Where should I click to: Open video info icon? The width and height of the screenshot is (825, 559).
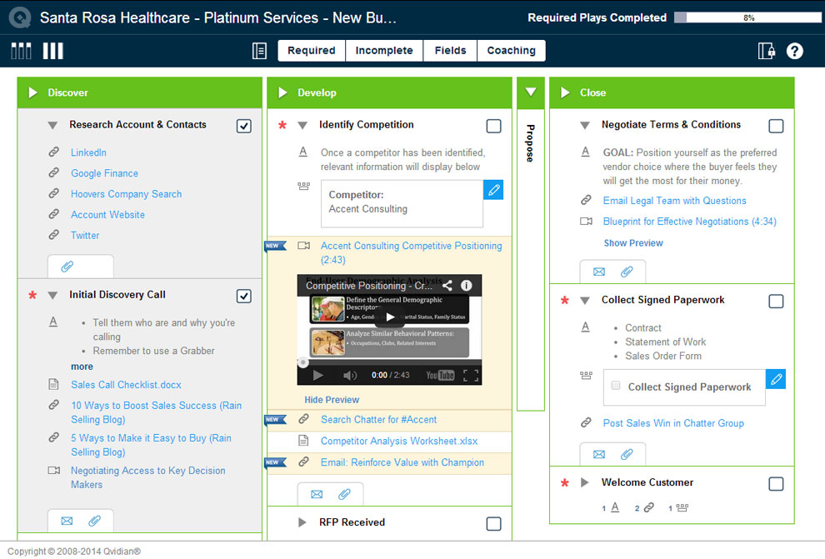[x=466, y=286]
